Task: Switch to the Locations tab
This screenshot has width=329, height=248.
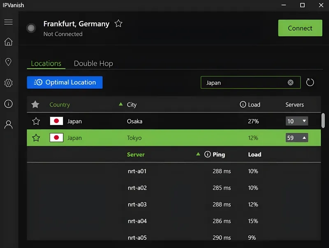Action: [x=46, y=63]
